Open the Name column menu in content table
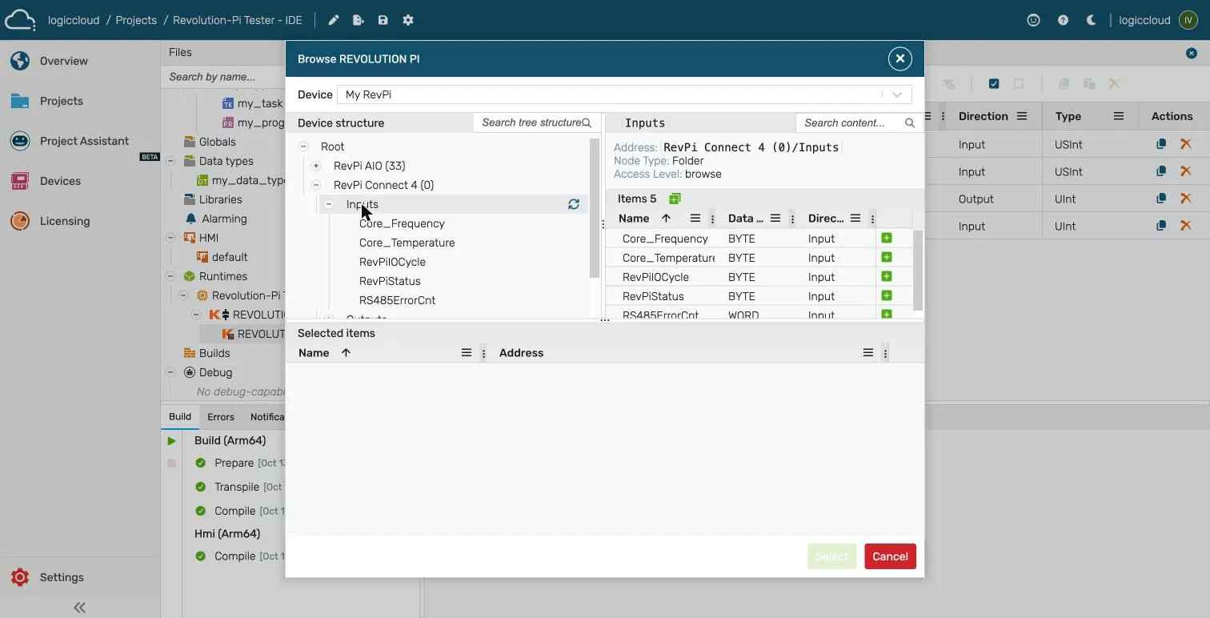1210x618 pixels. point(695,219)
